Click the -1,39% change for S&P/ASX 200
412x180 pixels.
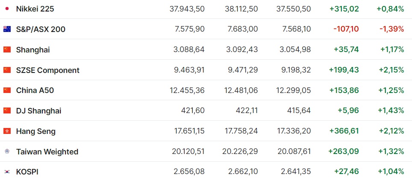(392, 29)
